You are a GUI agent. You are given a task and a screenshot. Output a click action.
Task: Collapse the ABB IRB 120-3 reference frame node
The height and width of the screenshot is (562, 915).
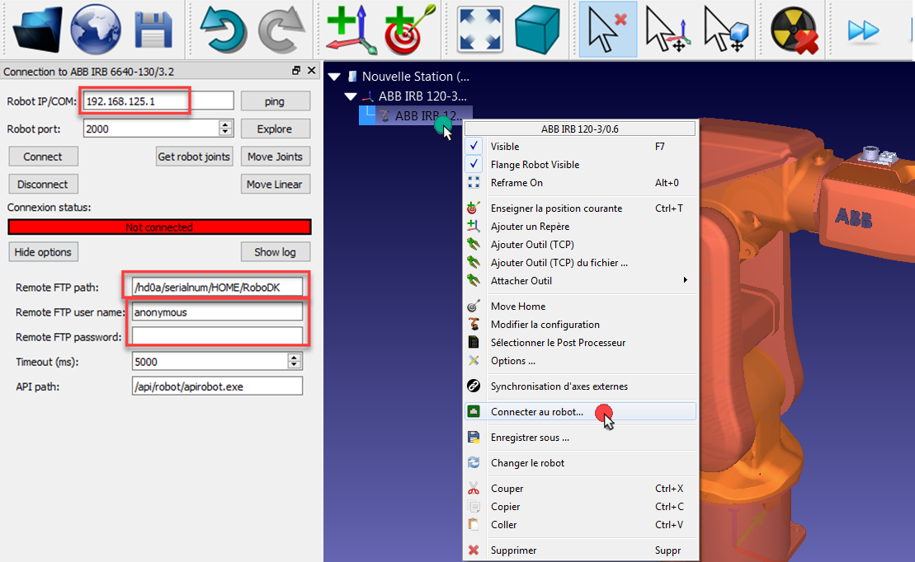pos(351,96)
